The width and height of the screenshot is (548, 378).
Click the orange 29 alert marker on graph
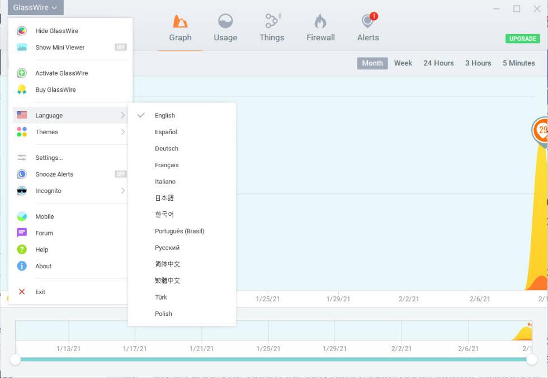[541, 131]
